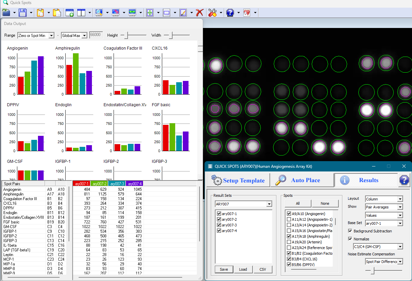Open the Range 'Zero or Spot Min' dropdown

(x=51, y=36)
